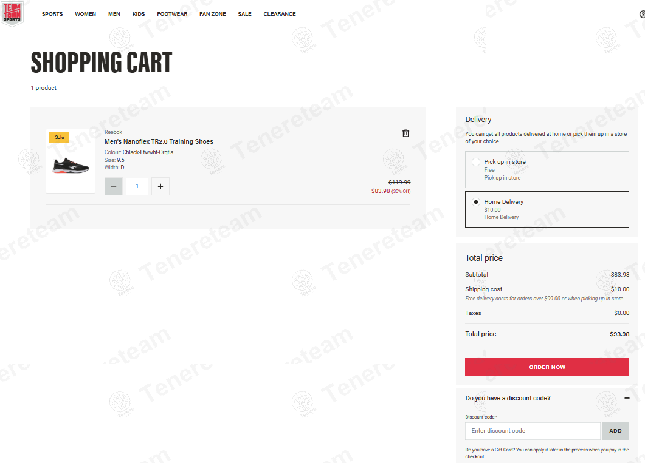Select Home Delivery option
Image resolution: width=645 pixels, height=463 pixels.
coord(476,202)
